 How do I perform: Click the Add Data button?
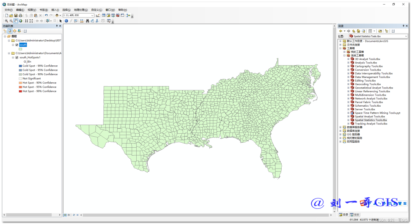[x=57, y=16]
